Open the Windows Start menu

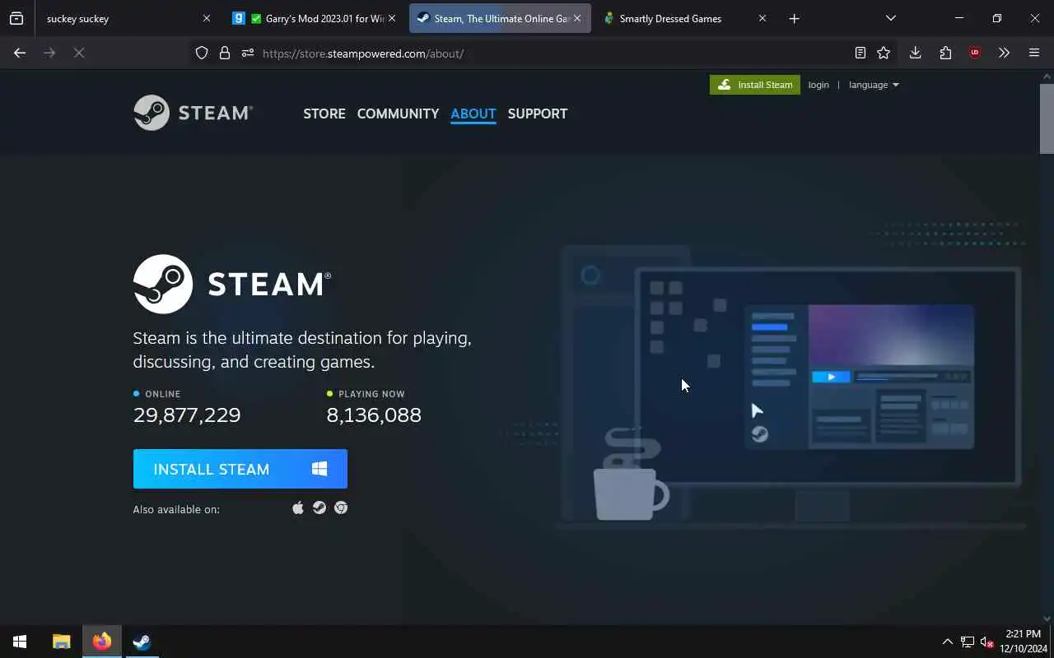tap(20, 642)
